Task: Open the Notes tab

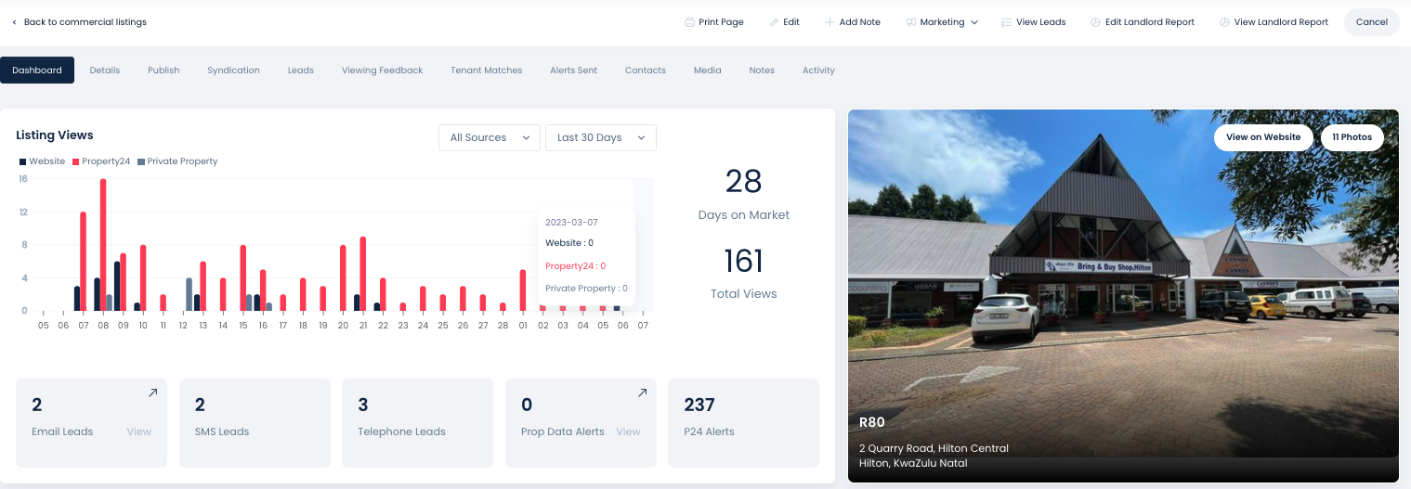Action: click(x=762, y=71)
